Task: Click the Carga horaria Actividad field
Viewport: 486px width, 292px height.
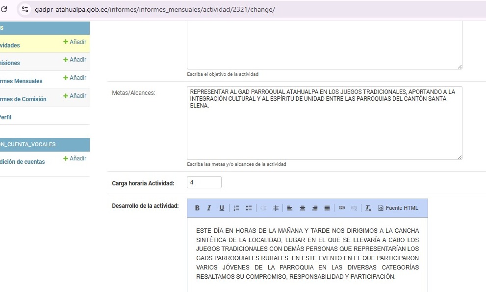Action: (204, 182)
